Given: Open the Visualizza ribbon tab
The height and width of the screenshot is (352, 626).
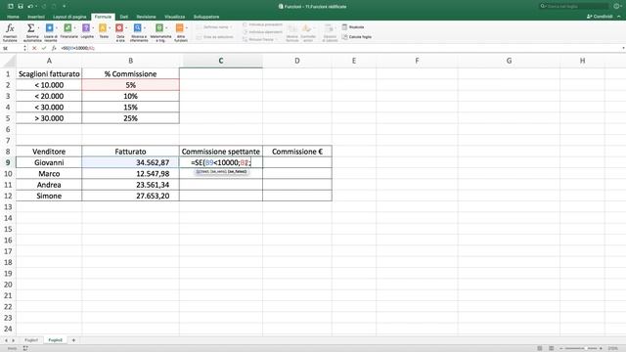Looking at the screenshot, I should point(174,17).
